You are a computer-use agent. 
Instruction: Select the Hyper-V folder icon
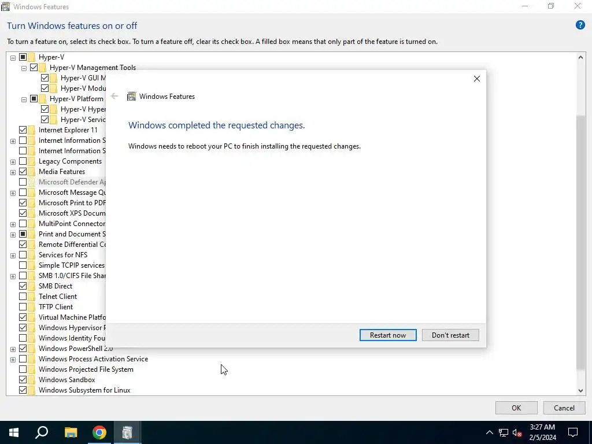pos(32,57)
